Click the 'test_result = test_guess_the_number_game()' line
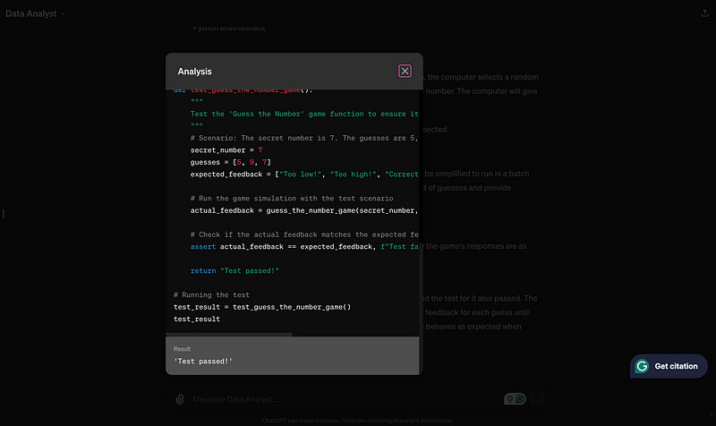Viewport: 716px width, 426px height. (262, 307)
